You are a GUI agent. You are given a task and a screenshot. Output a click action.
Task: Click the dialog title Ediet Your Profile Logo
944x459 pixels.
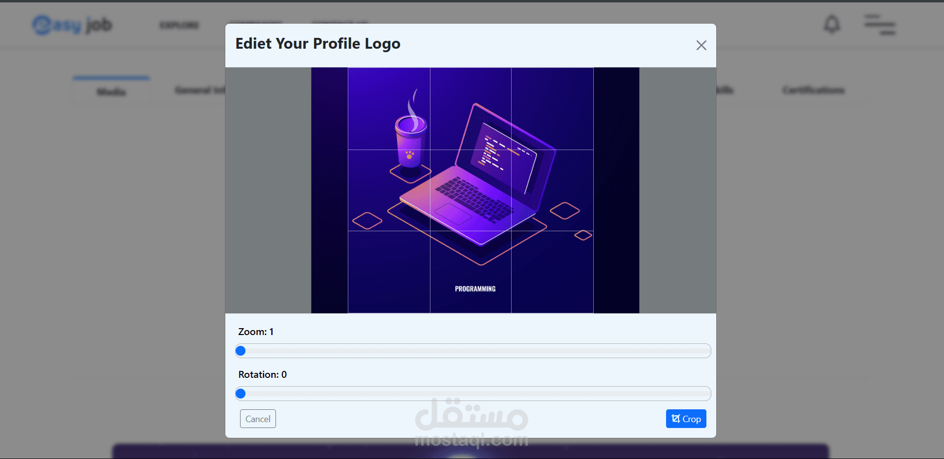pyautogui.click(x=318, y=44)
